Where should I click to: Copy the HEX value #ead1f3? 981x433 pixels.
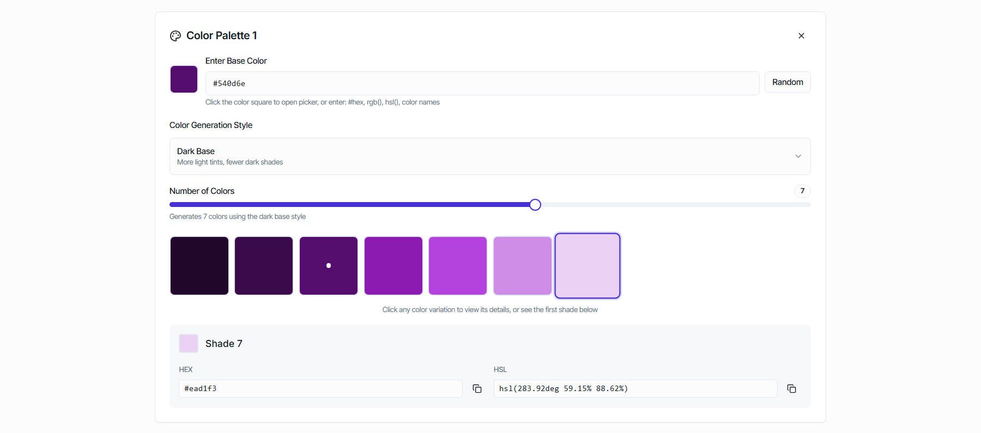(x=477, y=389)
